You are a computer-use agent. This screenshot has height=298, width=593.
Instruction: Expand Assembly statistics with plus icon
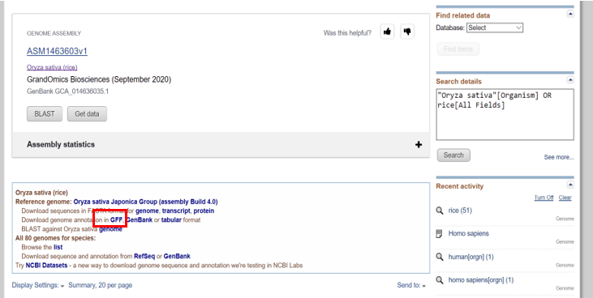419,145
